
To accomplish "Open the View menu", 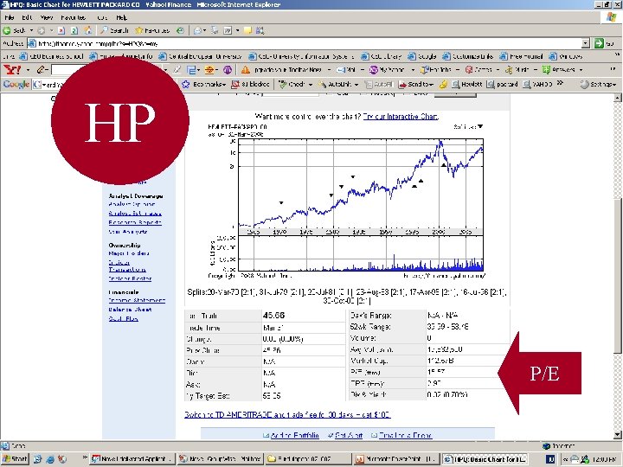I will (x=47, y=17).
